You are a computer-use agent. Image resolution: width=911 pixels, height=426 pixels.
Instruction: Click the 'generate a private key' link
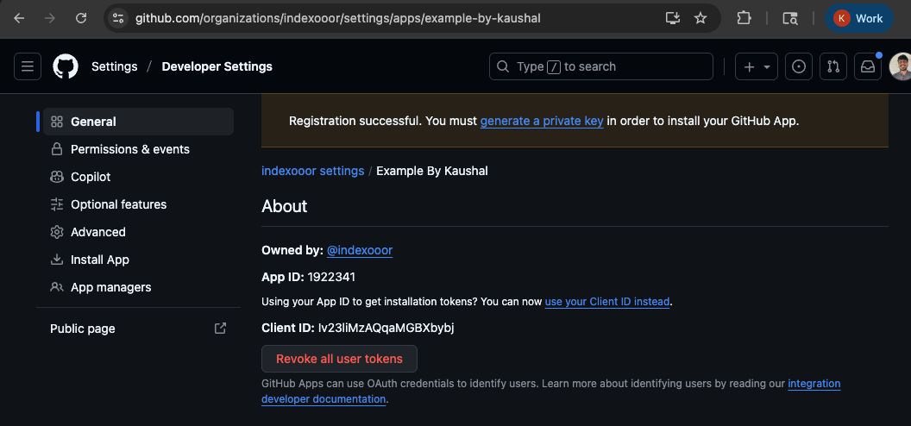coord(542,122)
